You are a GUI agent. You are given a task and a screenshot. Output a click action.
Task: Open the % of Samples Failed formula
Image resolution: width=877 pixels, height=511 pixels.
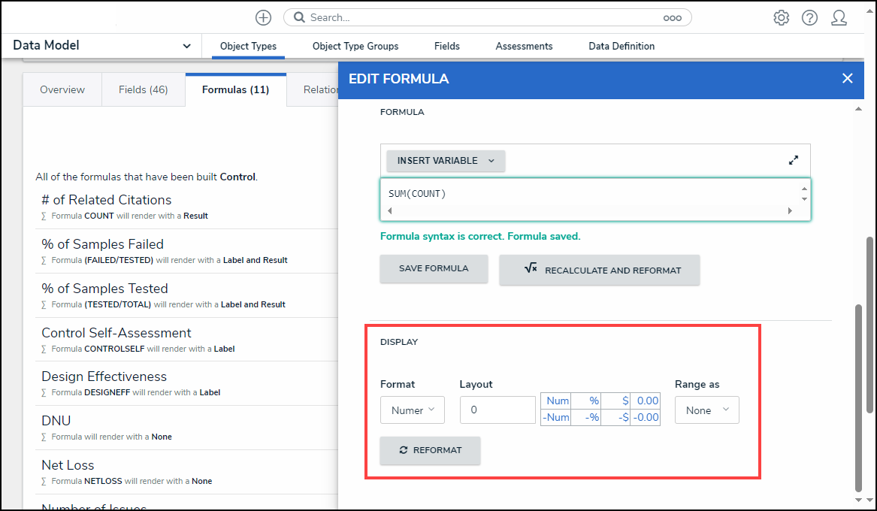[103, 244]
